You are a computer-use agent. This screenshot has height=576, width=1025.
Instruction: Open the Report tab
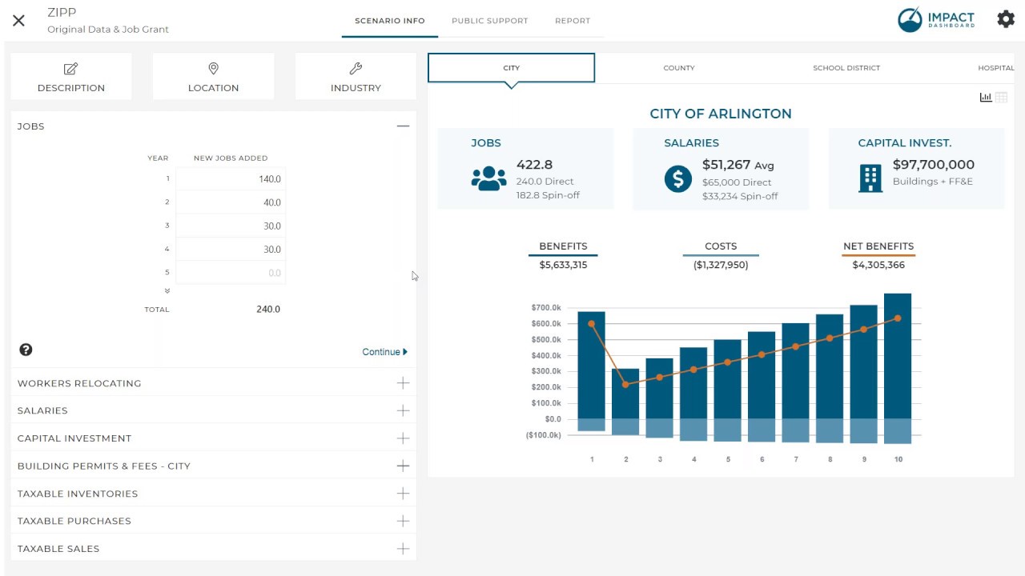tap(573, 21)
